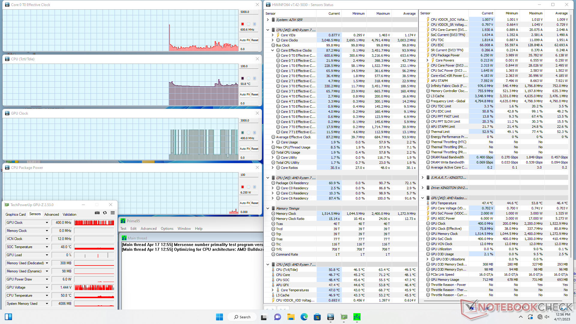Click Reset on the GPU Clock graph
This screenshot has height=324, width=576.
click(255, 149)
